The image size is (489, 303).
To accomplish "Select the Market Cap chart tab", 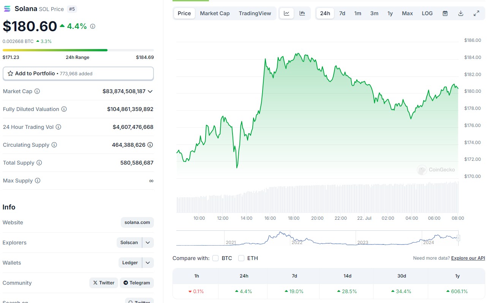I will point(215,13).
